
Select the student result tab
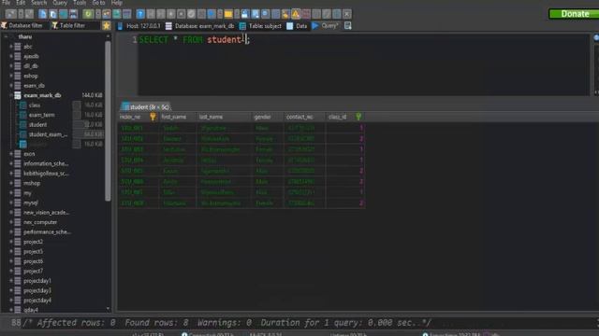click(146, 107)
